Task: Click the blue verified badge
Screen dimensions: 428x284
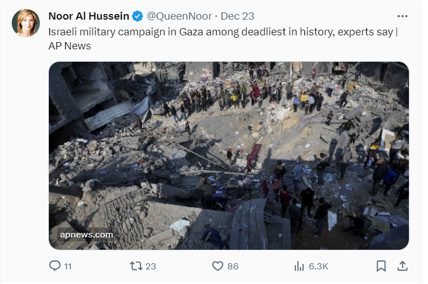Action: pos(138,16)
